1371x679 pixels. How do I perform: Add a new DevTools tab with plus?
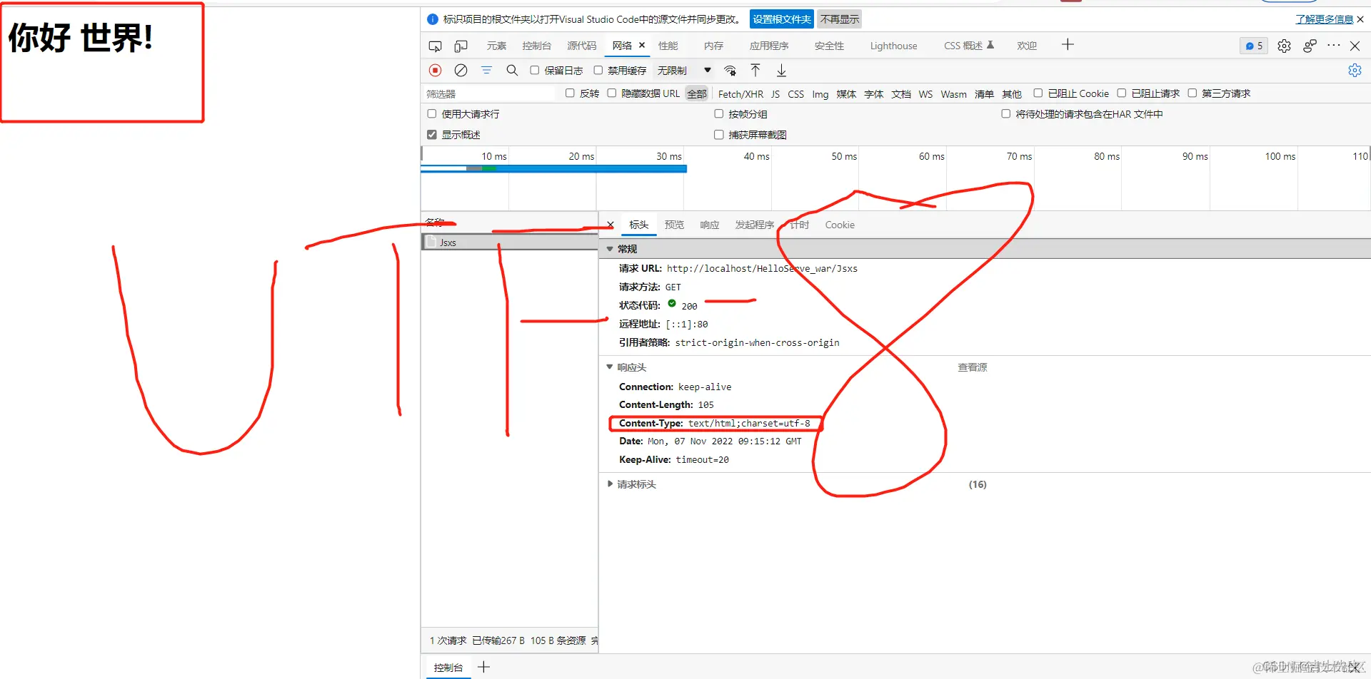(1068, 45)
